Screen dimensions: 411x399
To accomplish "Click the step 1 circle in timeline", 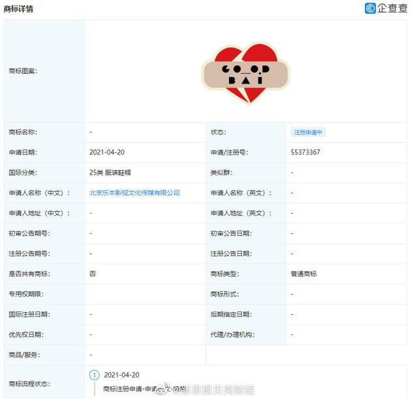I will (x=95, y=376).
